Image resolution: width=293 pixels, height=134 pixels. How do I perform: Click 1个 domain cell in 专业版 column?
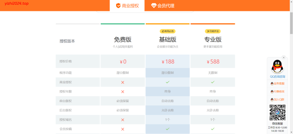tap(213, 120)
